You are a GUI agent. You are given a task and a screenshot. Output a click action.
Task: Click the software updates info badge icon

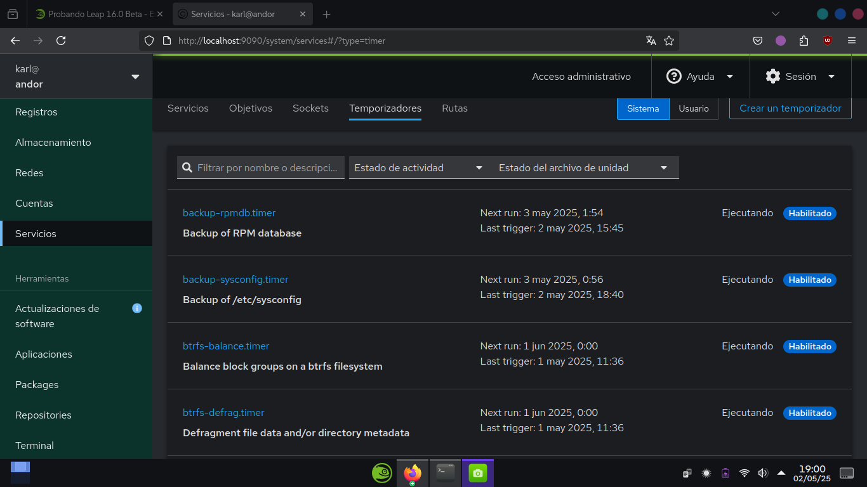[x=136, y=308]
